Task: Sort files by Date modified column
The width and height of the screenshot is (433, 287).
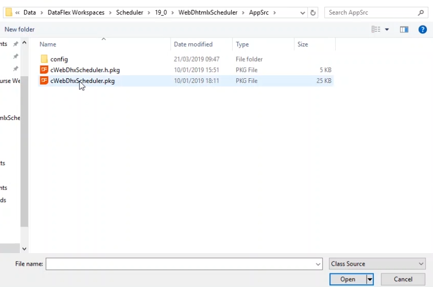Action: [193, 44]
